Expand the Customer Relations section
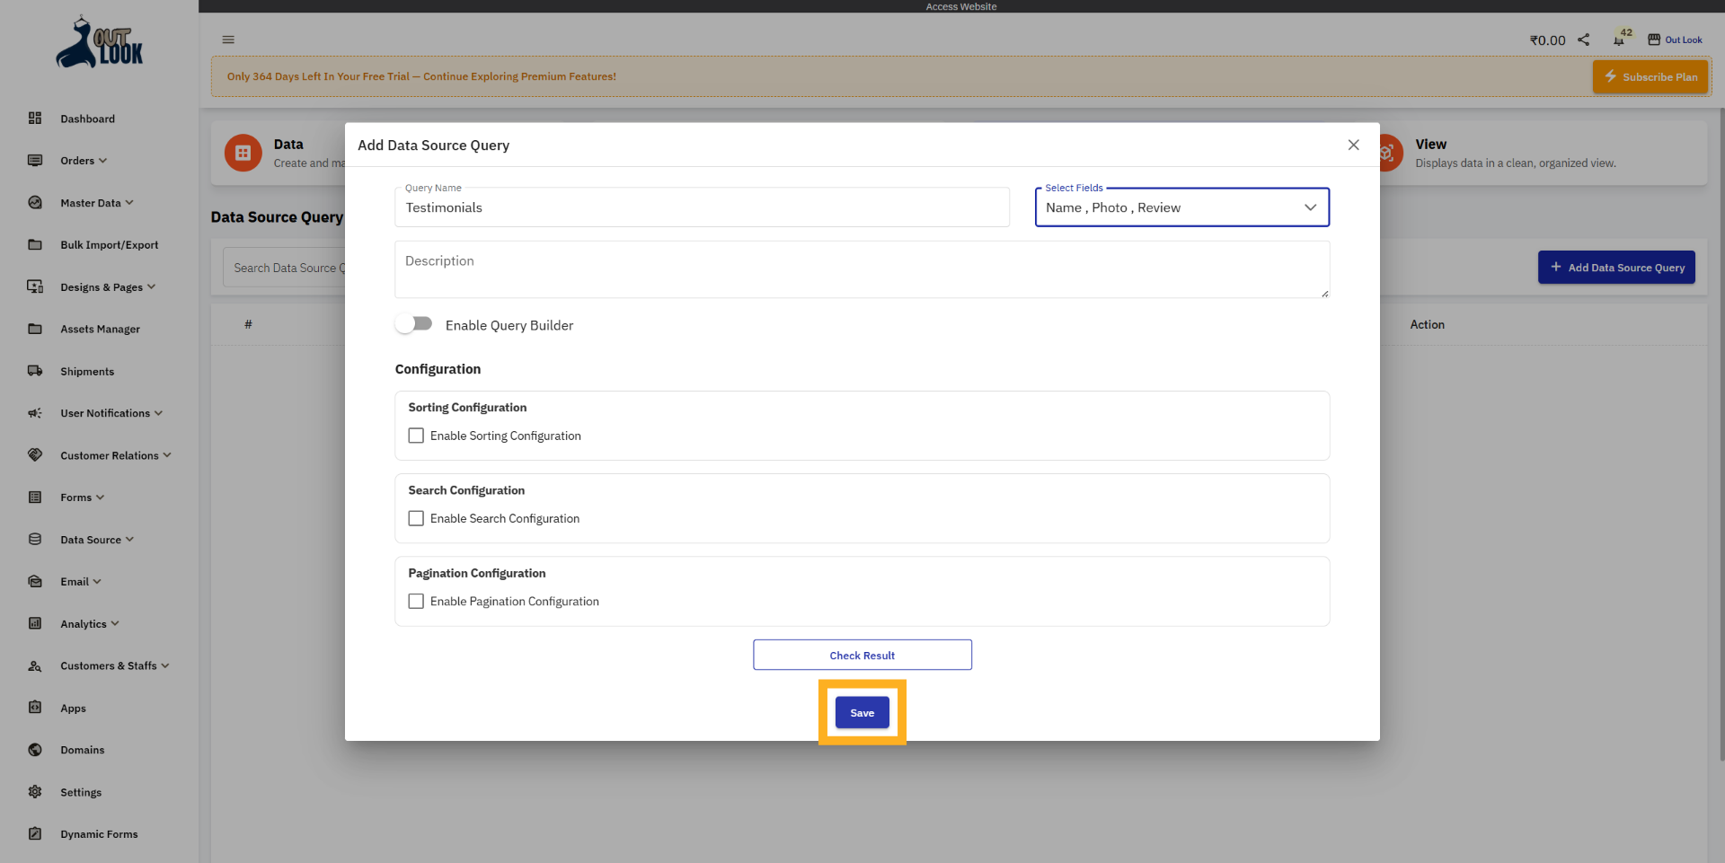The width and height of the screenshot is (1725, 863). (108, 454)
